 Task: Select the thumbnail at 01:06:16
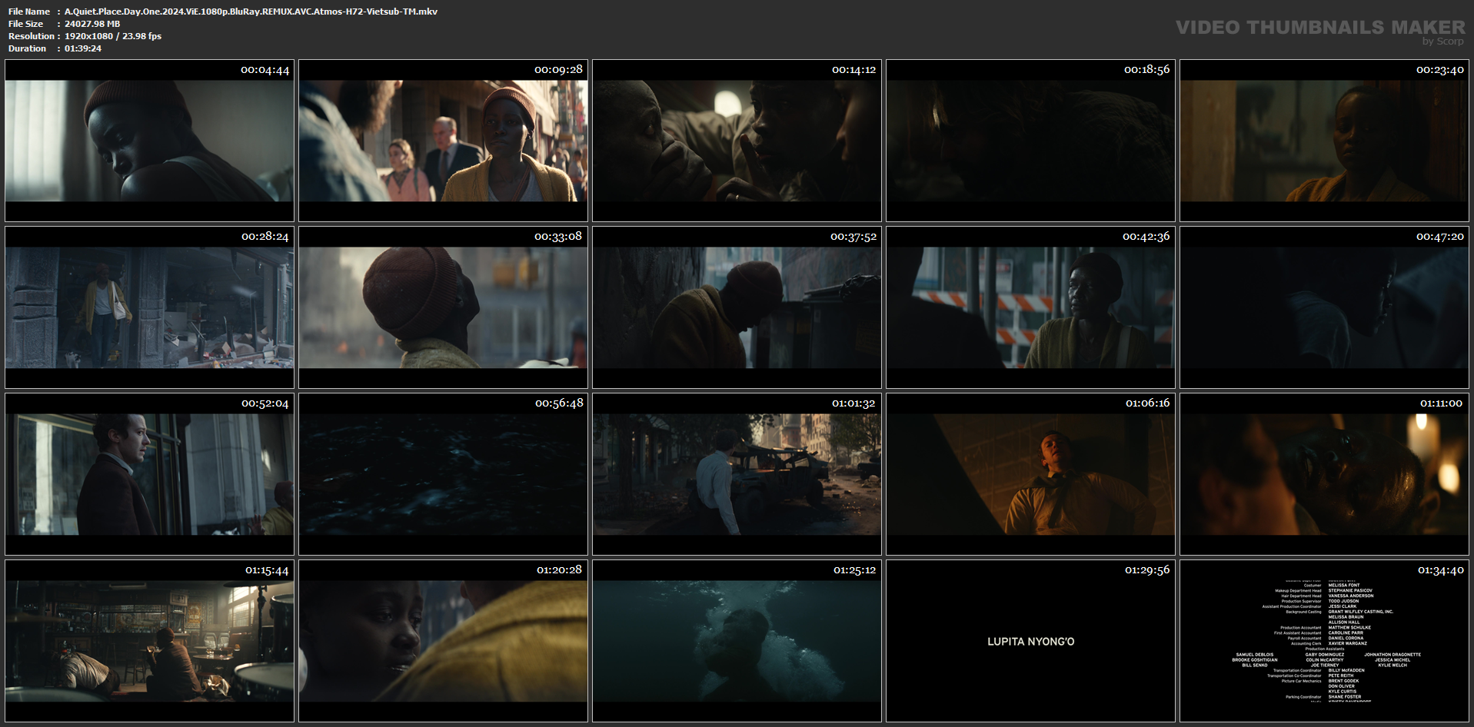[x=1030, y=474]
